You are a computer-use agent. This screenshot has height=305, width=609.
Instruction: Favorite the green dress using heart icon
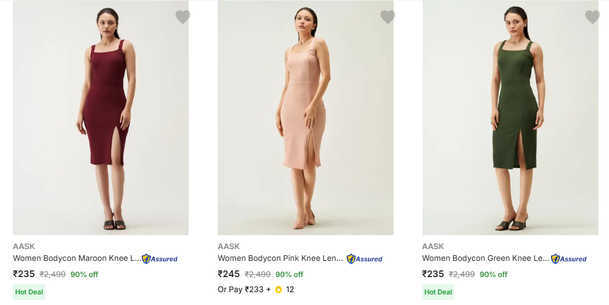point(592,17)
